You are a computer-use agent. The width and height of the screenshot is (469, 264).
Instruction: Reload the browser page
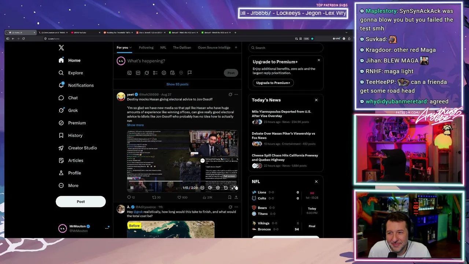click(x=23, y=38)
